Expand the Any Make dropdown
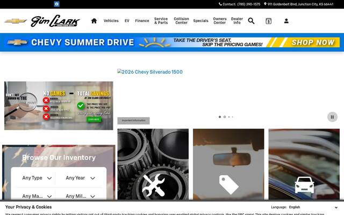This screenshot has width=344, height=215. 37,196
